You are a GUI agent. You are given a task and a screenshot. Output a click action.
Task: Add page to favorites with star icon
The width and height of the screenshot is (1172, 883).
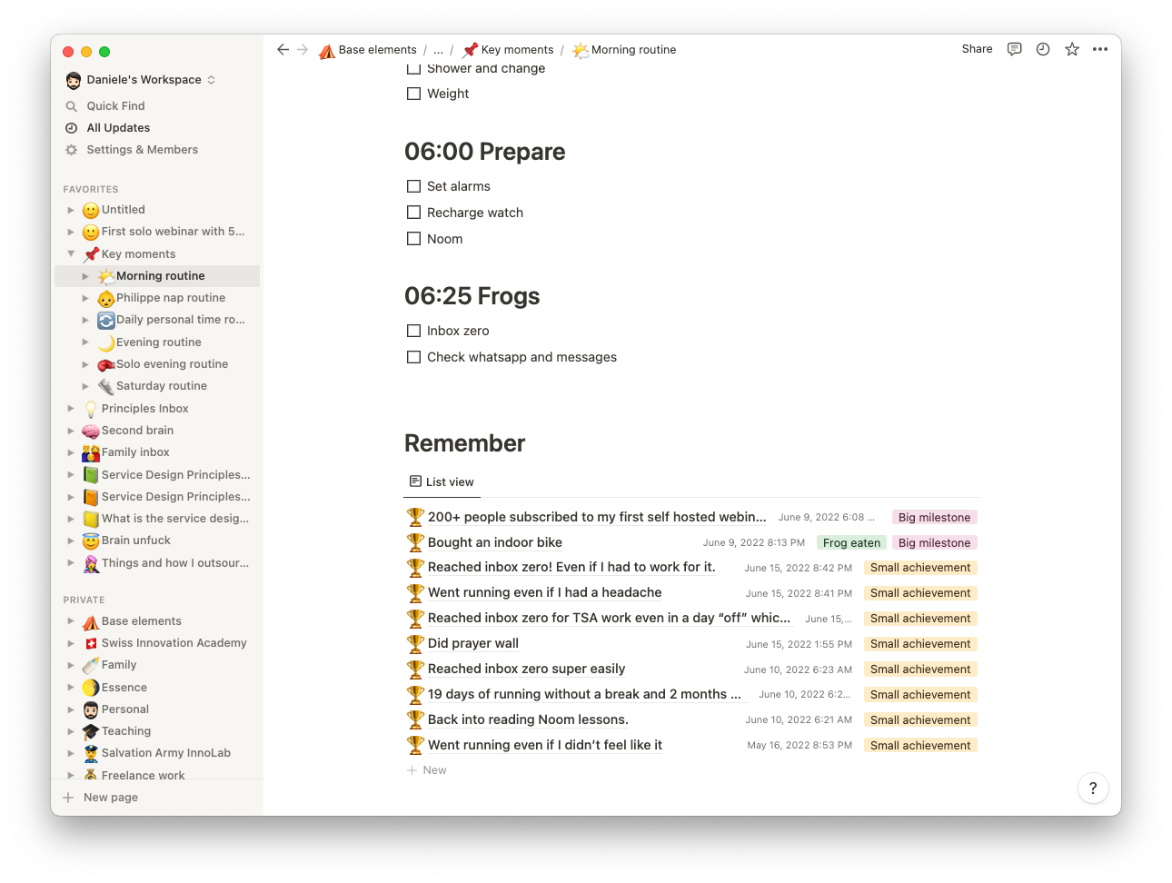[x=1072, y=49]
